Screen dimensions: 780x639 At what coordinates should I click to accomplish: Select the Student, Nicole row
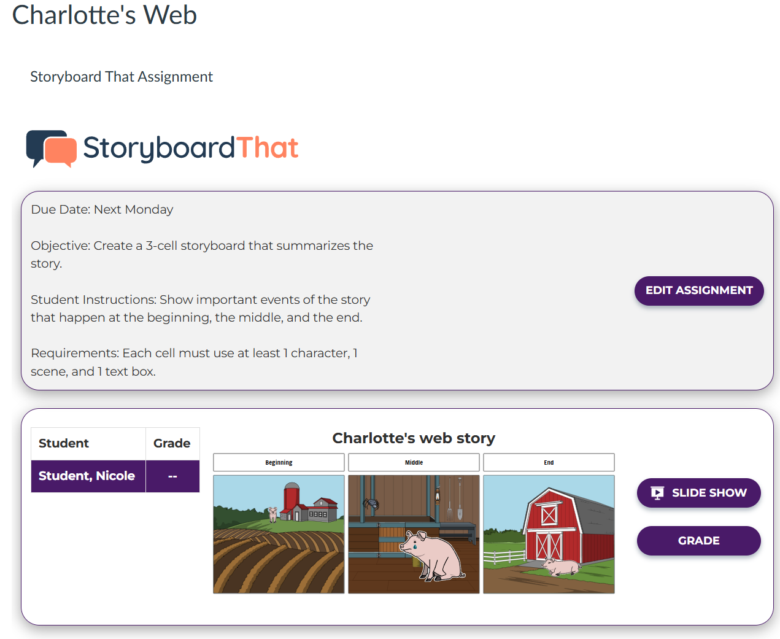tap(87, 476)
